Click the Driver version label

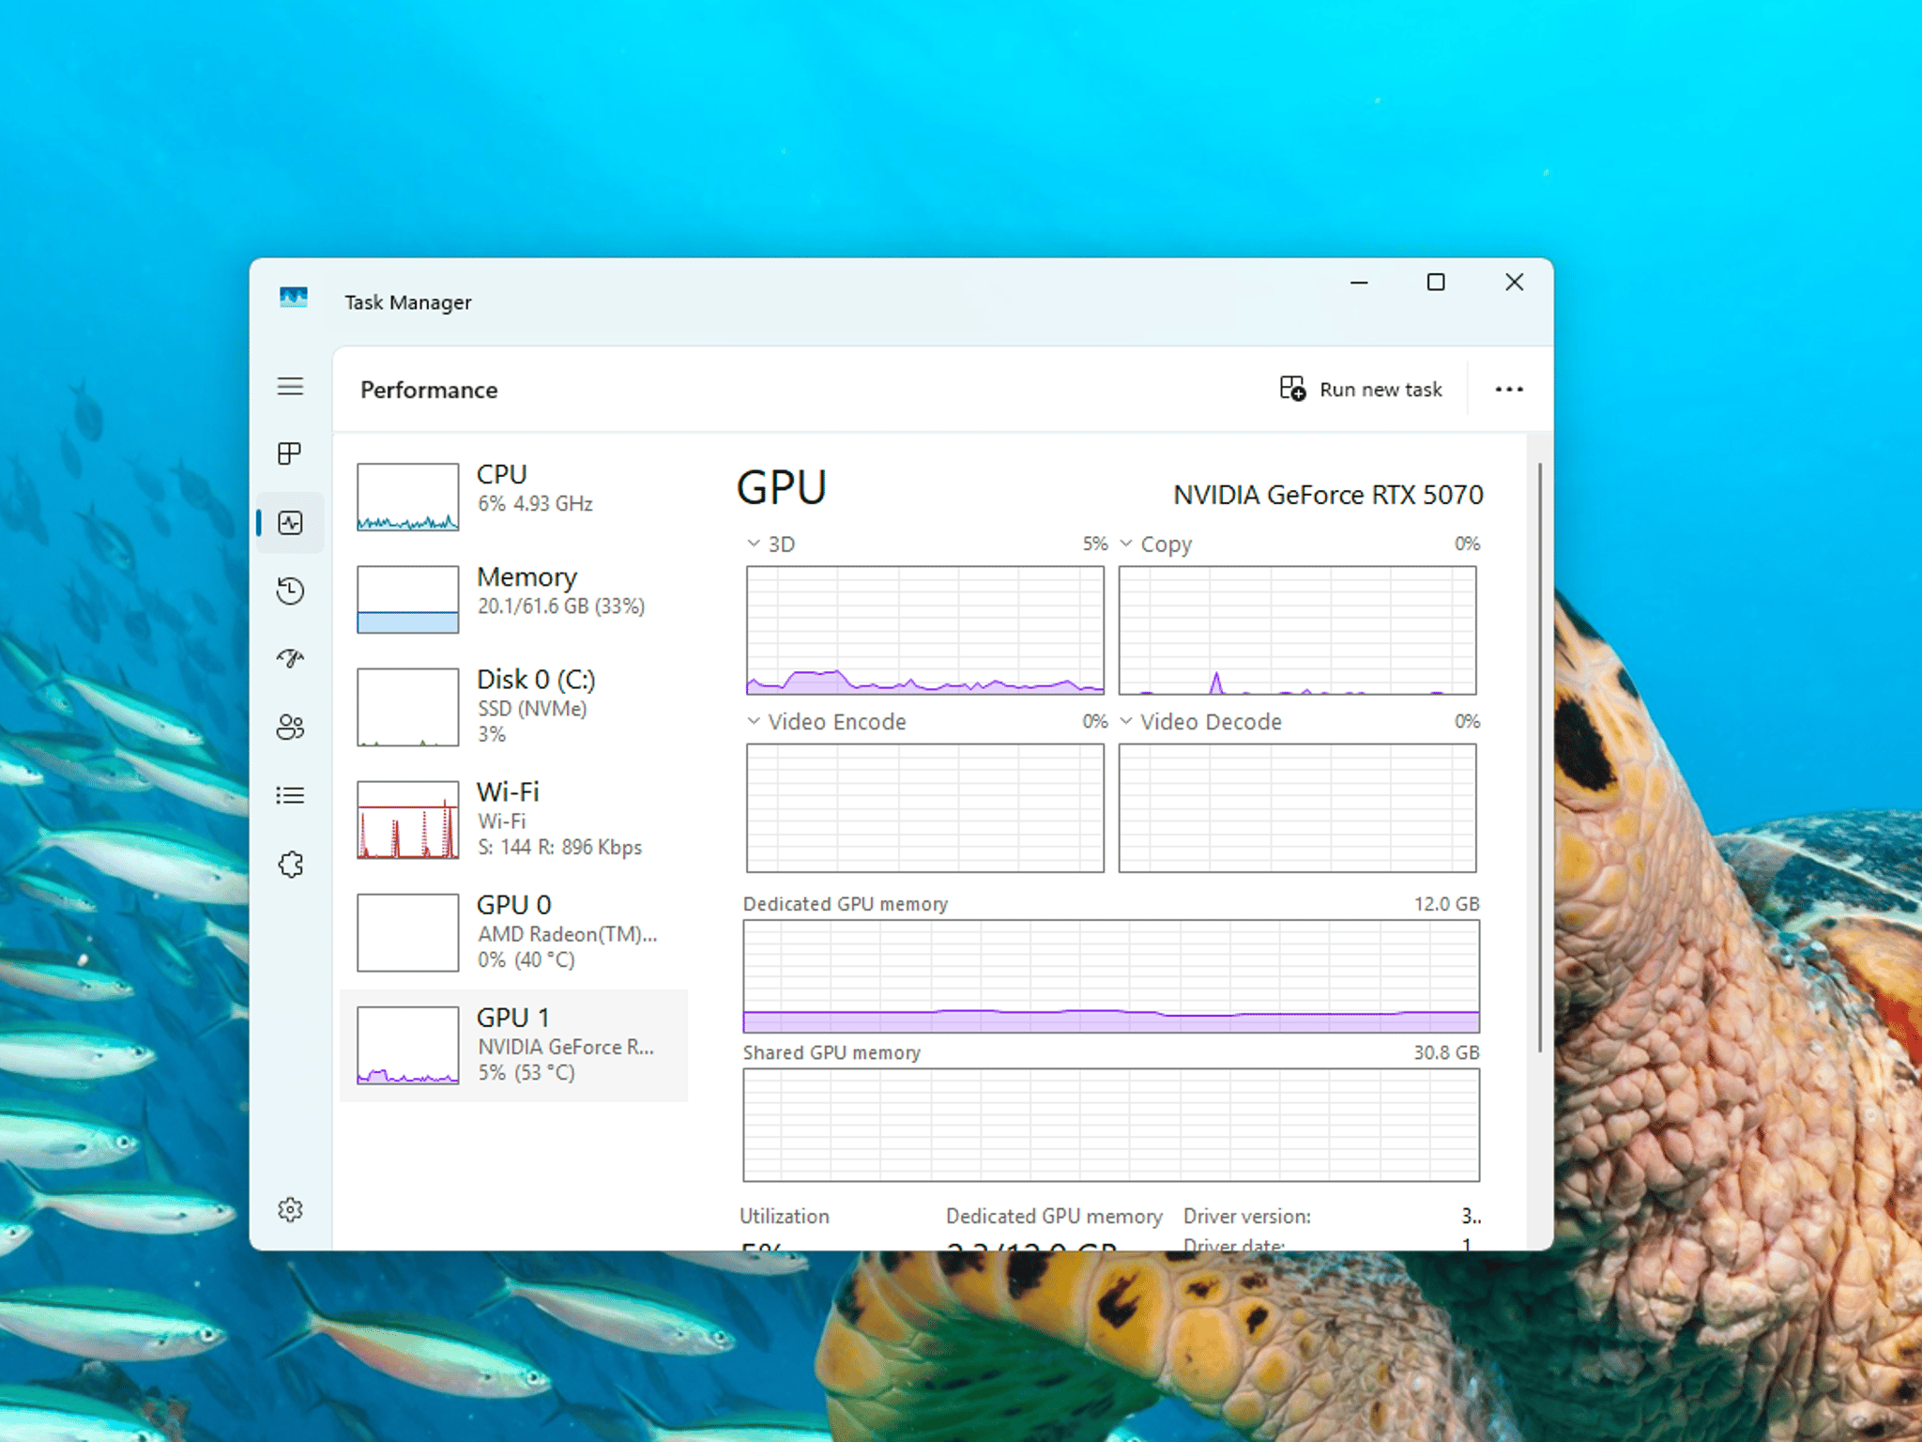1247,1217
